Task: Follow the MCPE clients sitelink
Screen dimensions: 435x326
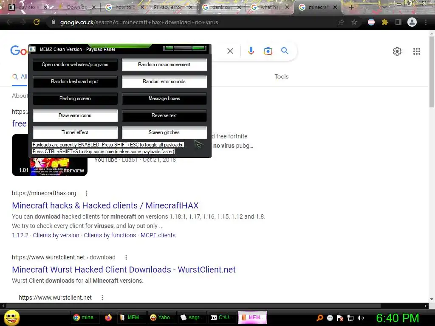Action: [x=158, y=235]
